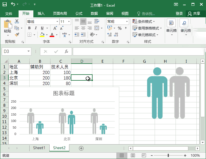
Task: Switch to the Sheet1 worksheet tab
Action: [x=39, y=148]
